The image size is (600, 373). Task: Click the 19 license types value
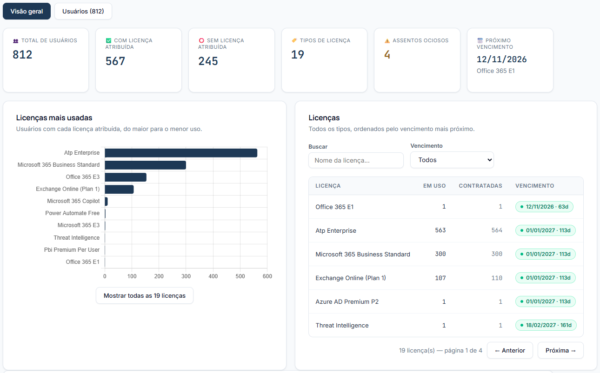click(x=298, y=55)
